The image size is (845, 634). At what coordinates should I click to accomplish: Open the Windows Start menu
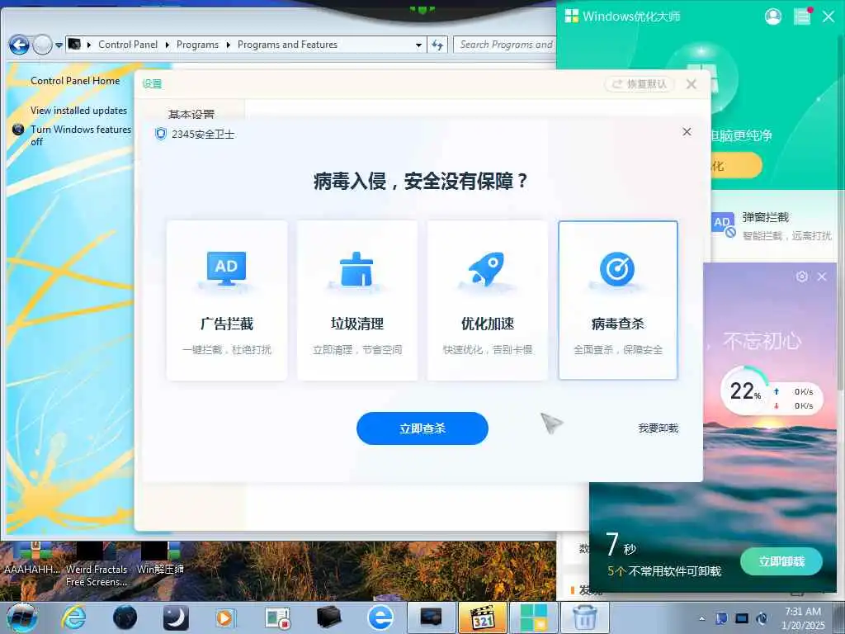[21, 617]
